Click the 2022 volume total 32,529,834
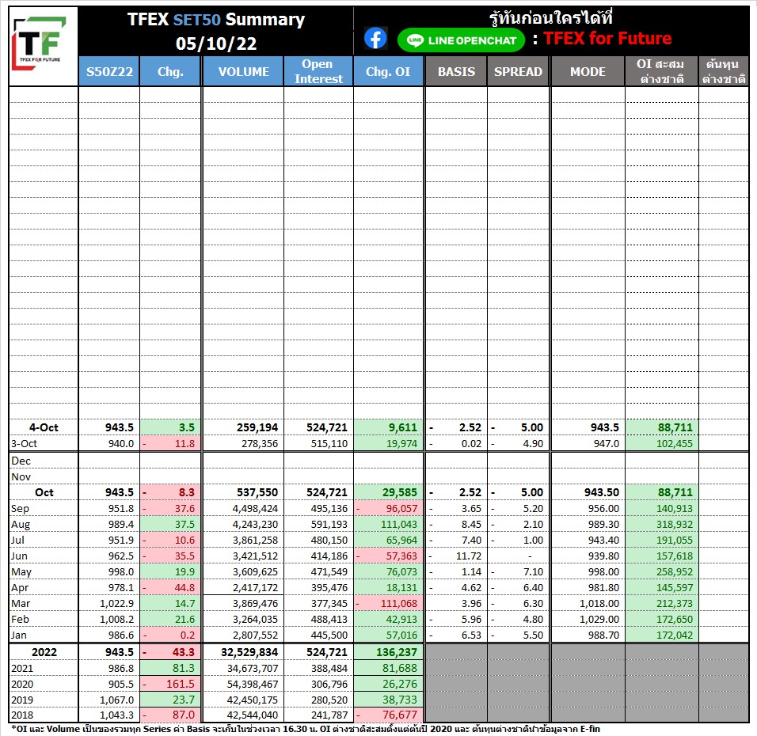The height and width of the screenshot is (736, 757). tap(249, 652)
